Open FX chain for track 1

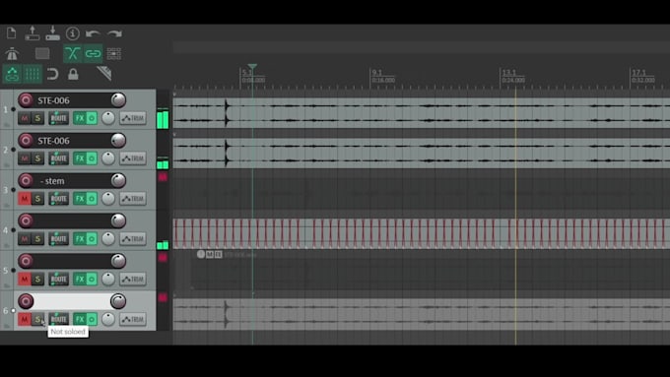80,118
